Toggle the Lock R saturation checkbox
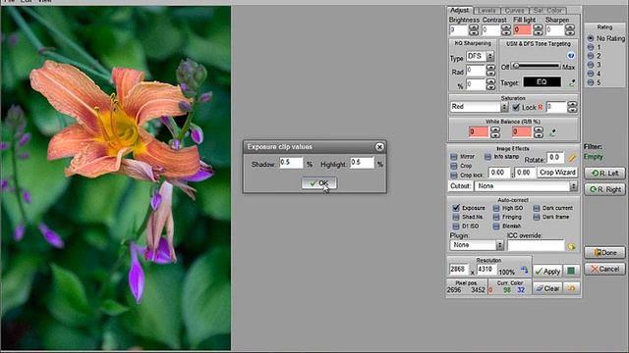 coord(516,107)
